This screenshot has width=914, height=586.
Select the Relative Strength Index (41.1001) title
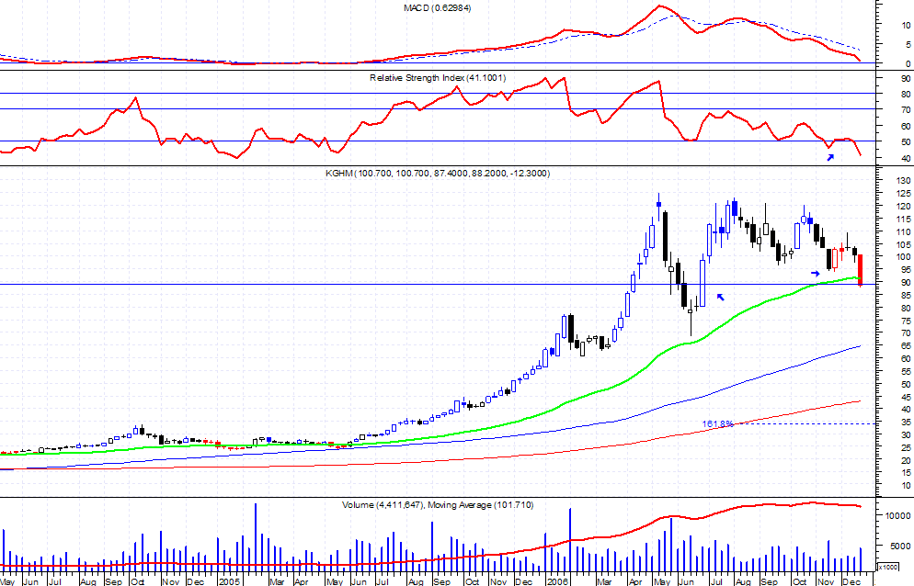coord(438,78)
